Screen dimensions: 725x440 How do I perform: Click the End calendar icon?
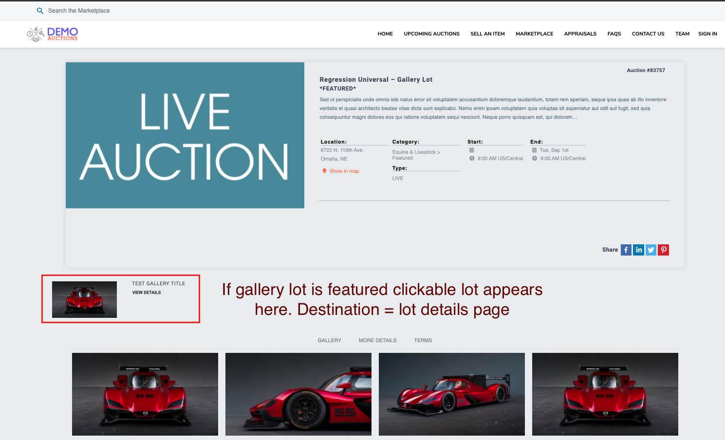[534, 150]
